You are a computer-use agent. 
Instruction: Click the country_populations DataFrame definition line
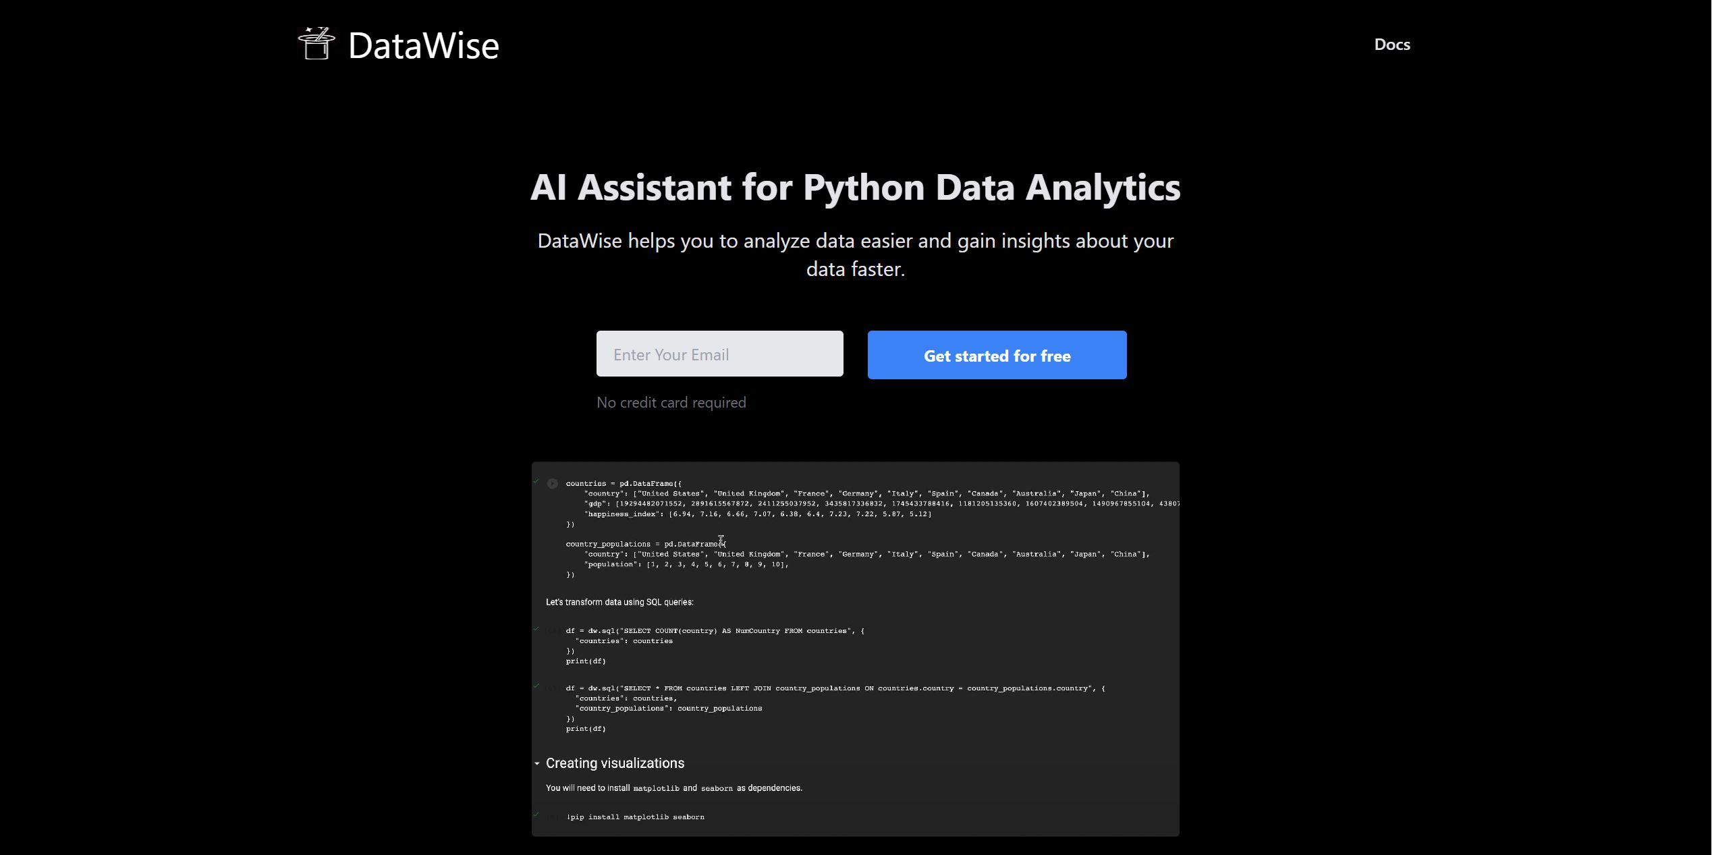pyautogui.click(x=644, y=544)
